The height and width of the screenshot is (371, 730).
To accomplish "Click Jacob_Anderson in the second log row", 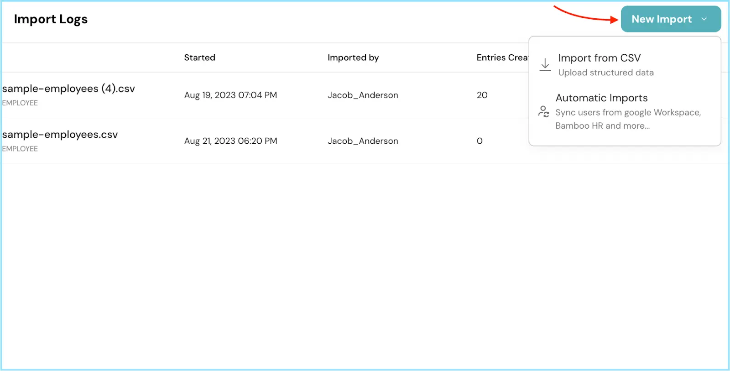I will [363, 141].
